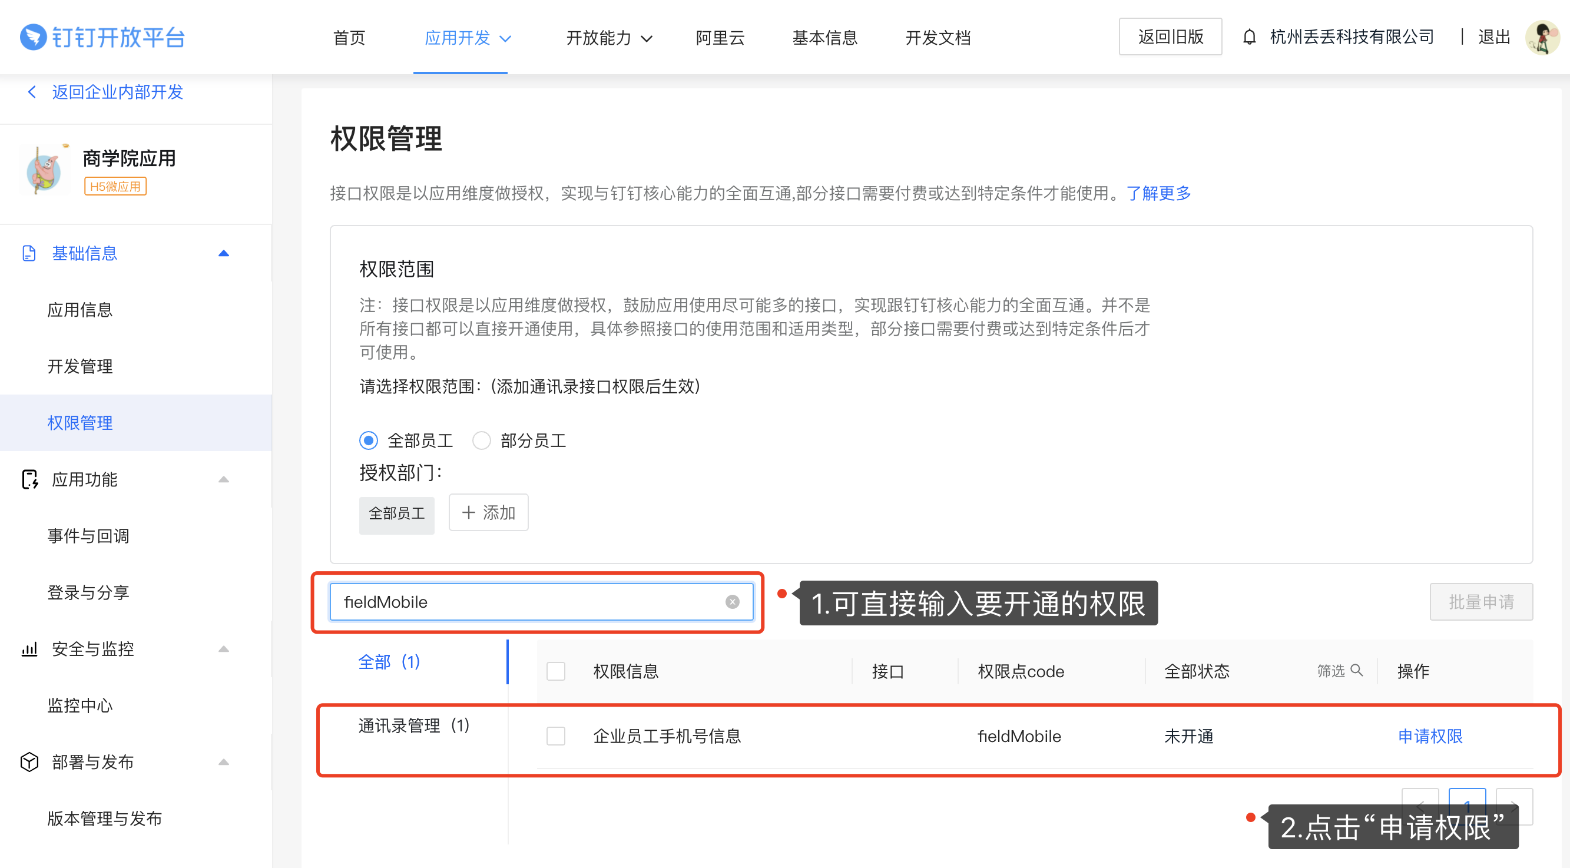This screenshot has height=868, width=1570.
Task: Click the 应用功能 section icon
Action: [29, 480]
